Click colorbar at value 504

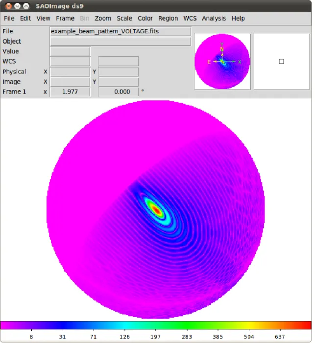pos(249,325)
